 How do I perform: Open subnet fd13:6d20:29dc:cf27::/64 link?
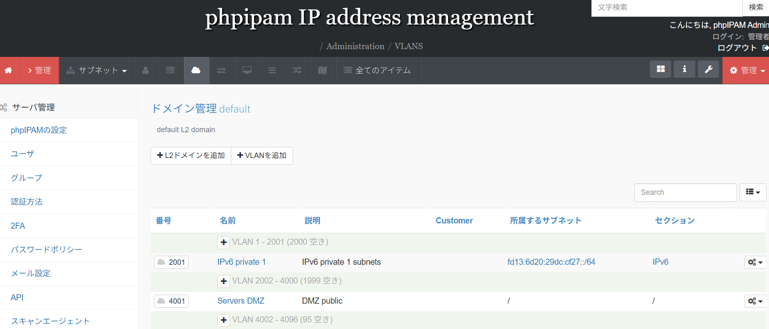[x=551, y=262]
